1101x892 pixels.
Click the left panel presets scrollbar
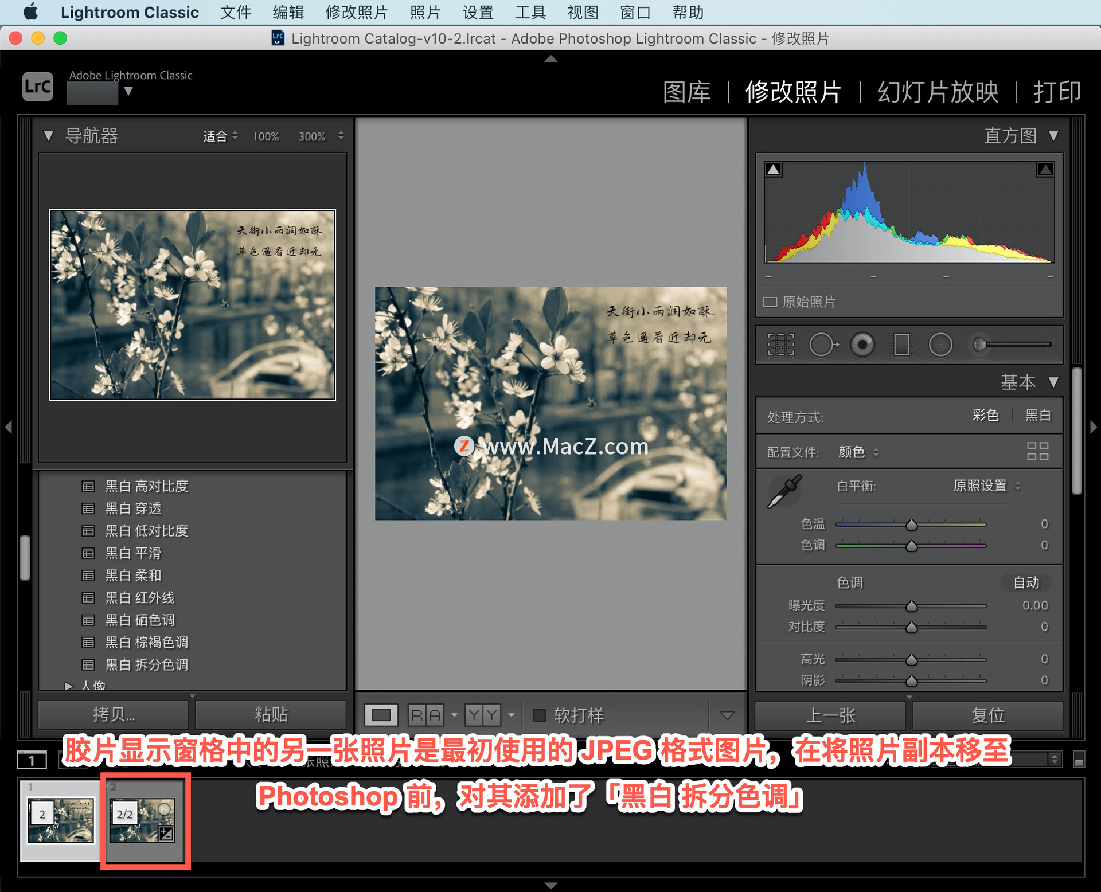coord(25,558)
